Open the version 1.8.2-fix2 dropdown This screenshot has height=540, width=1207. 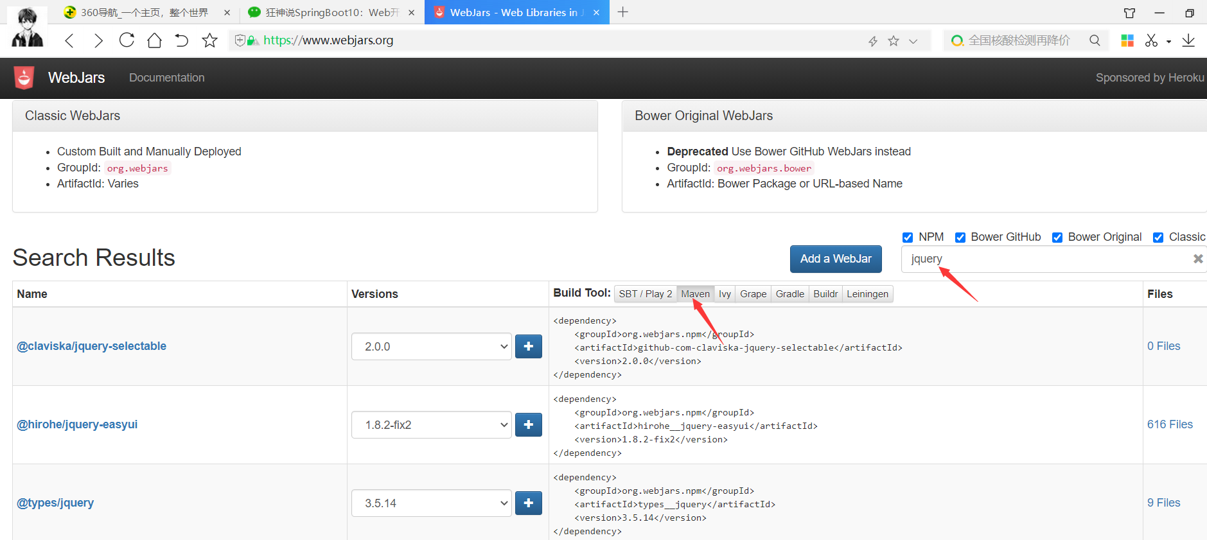(x=432, y=425)
